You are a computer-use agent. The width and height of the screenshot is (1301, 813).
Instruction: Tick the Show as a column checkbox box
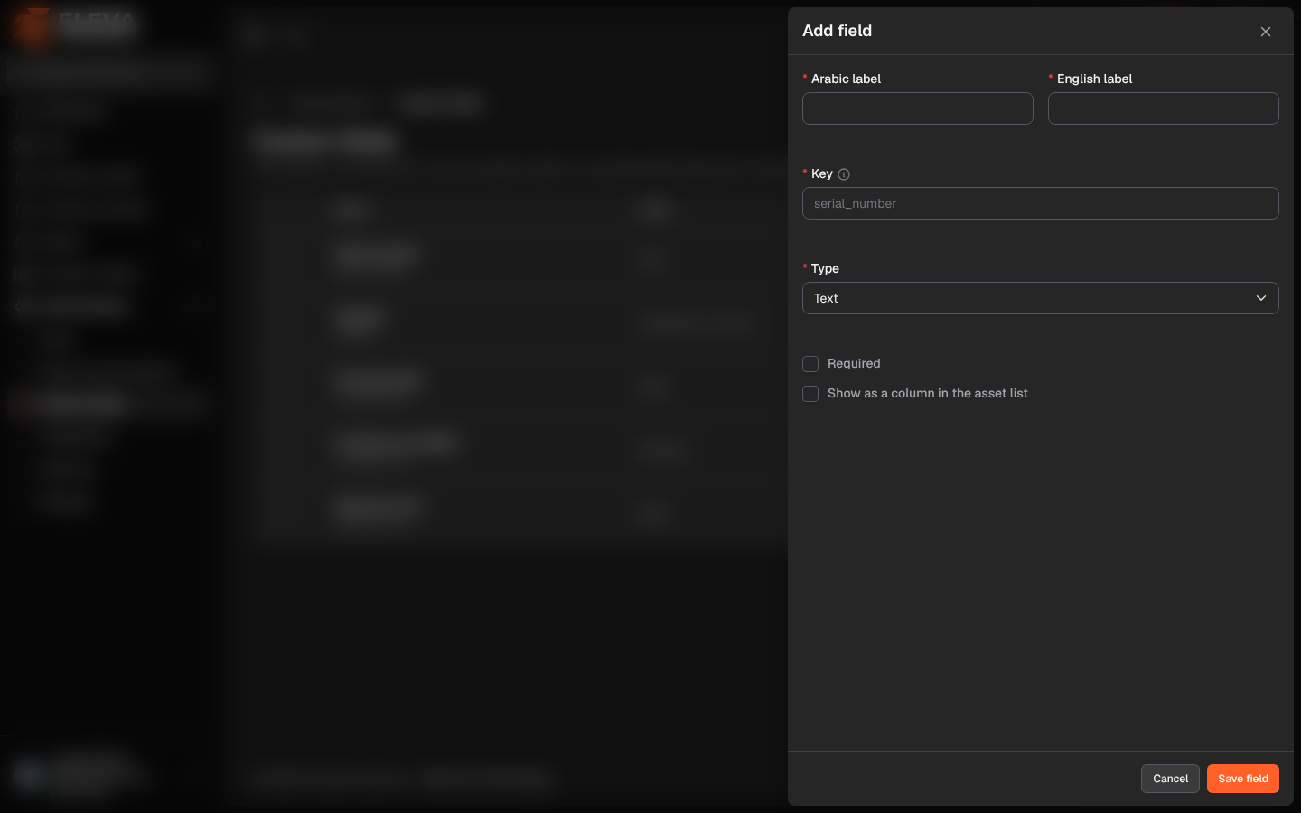810,394
